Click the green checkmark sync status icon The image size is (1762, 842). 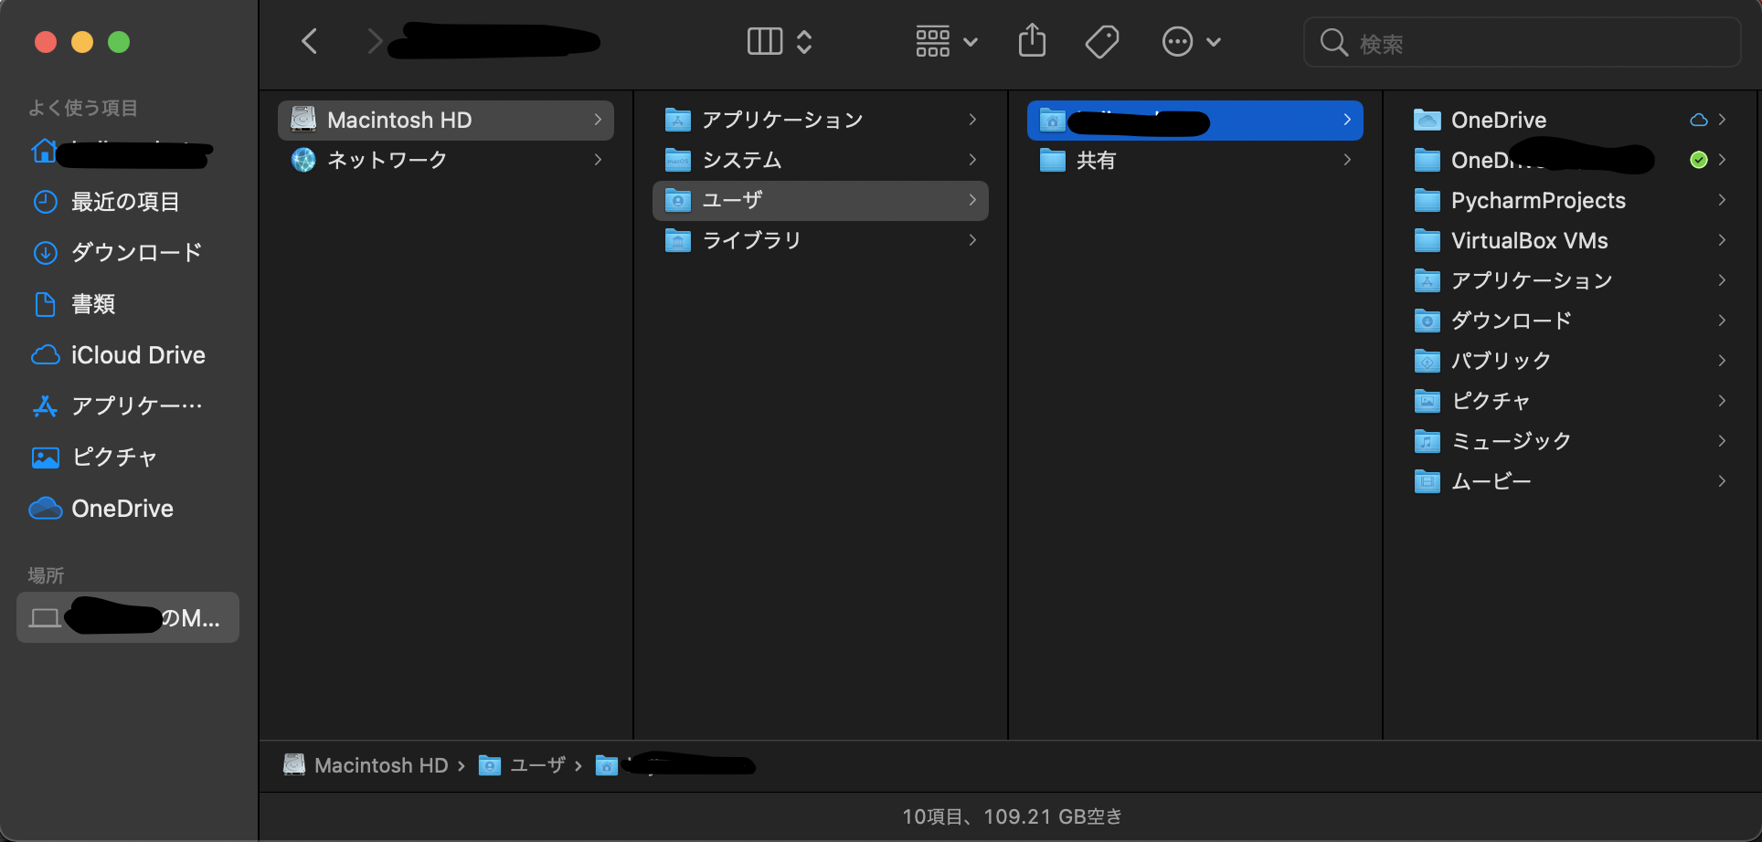pos(1699,160)
